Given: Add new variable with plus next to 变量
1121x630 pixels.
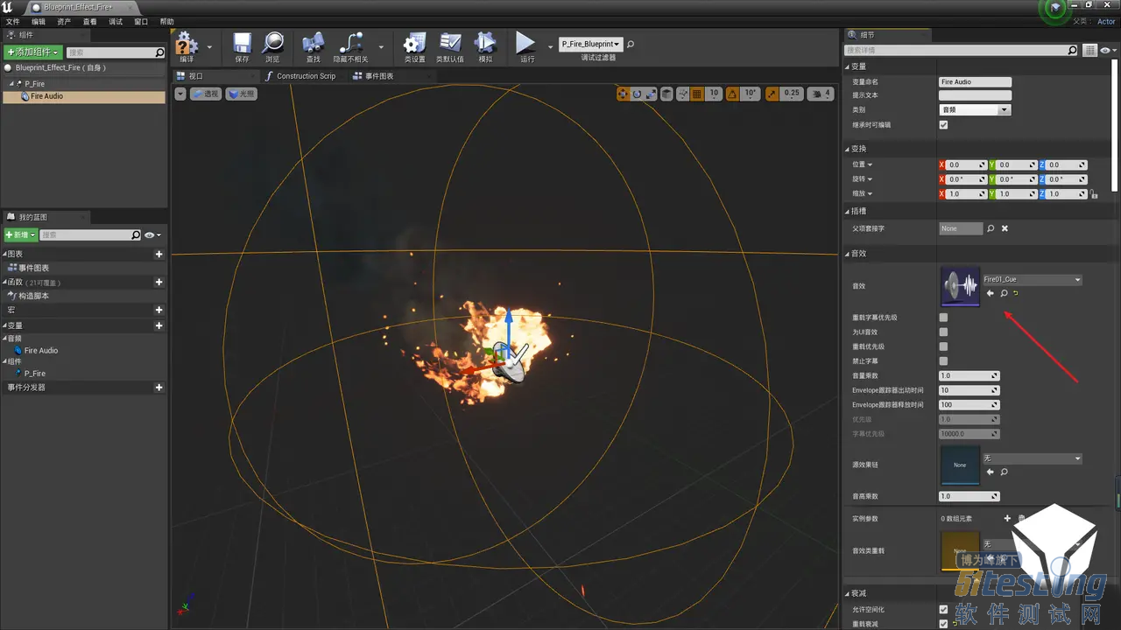Looking at the screenshot, I should [x=159, y=325].
